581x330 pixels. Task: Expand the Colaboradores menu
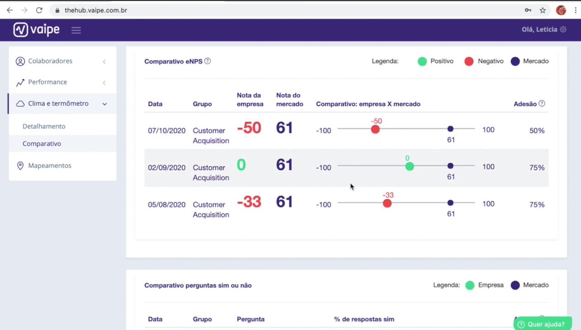[104, 61]
